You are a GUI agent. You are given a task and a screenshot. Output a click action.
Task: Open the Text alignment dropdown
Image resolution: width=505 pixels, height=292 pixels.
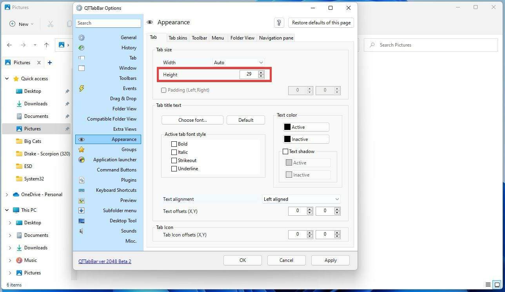(x=301, y=199)
